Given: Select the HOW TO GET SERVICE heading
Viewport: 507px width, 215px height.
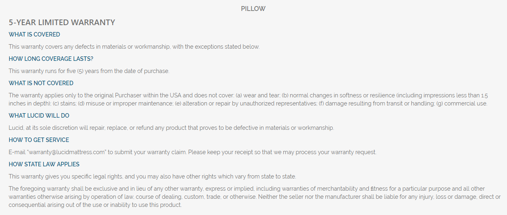Looking at the screenshot, I should click(x=39, y=140).
